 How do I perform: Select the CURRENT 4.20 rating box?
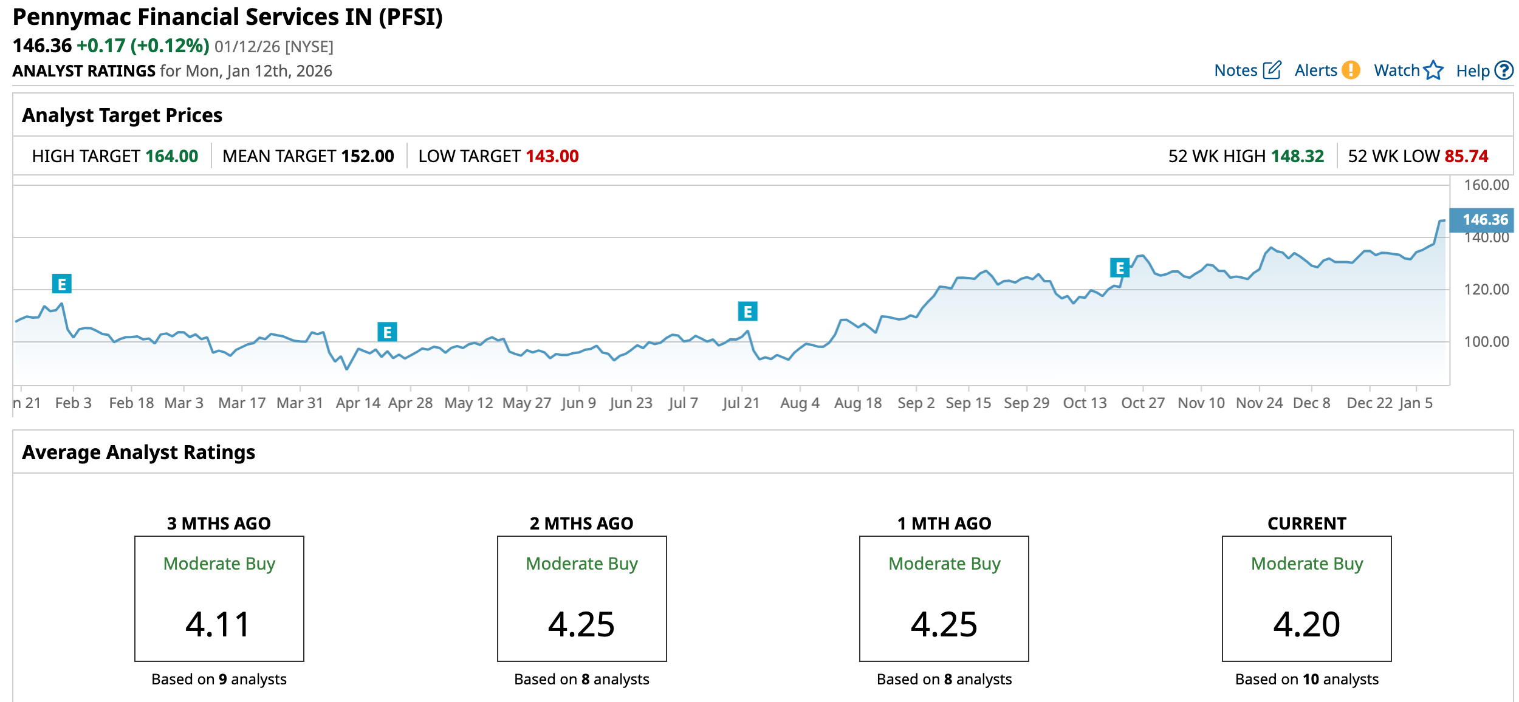click(x=1306, y=598)
